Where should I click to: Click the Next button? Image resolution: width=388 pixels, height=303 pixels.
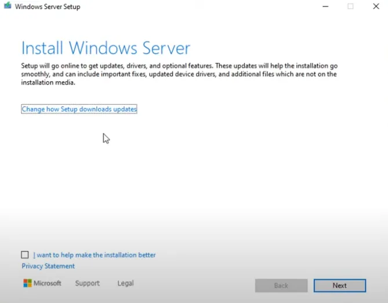[x=340, y=286]
